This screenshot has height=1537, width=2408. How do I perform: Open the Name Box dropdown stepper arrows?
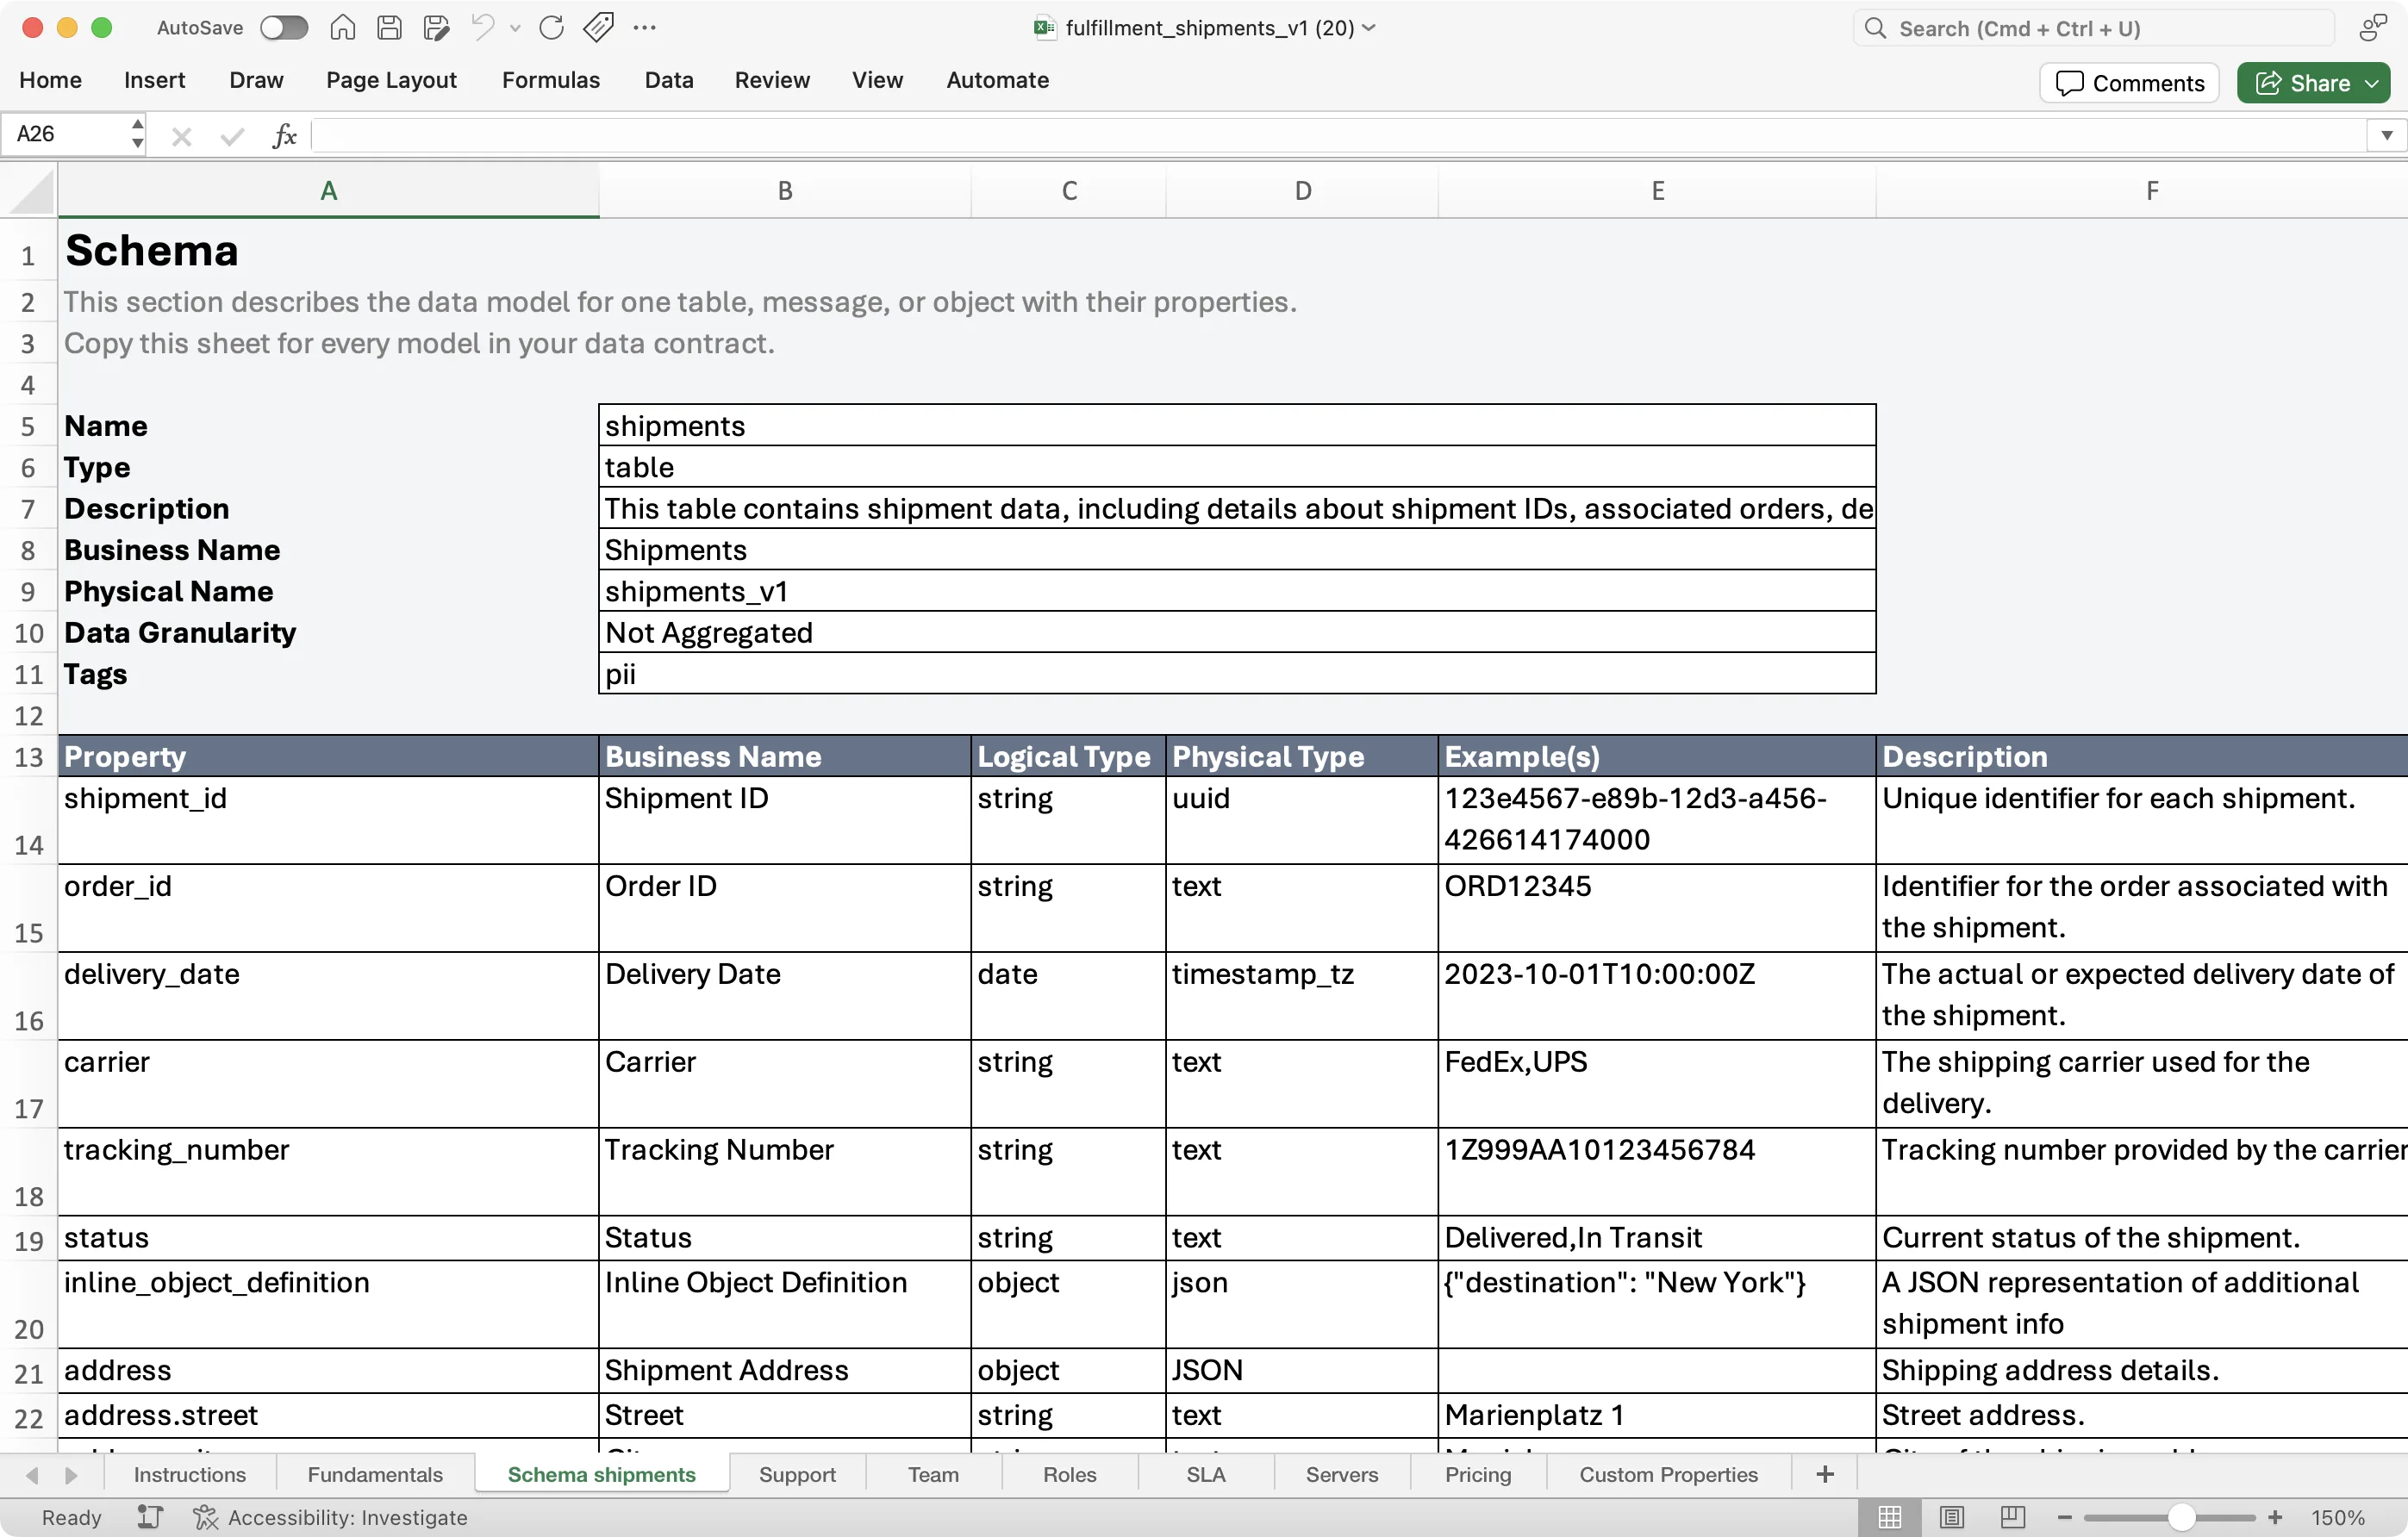pyautogui.click(x=137, y=134)
